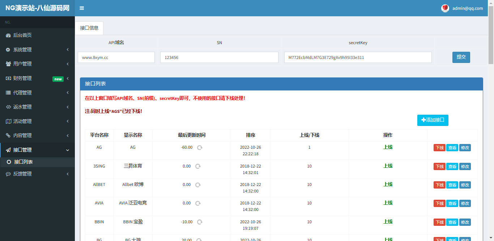The height and width of the screenshot is (241, 494).
Task: Take the 3SING row offline with 下线
Action: click(x=439, y=166)
